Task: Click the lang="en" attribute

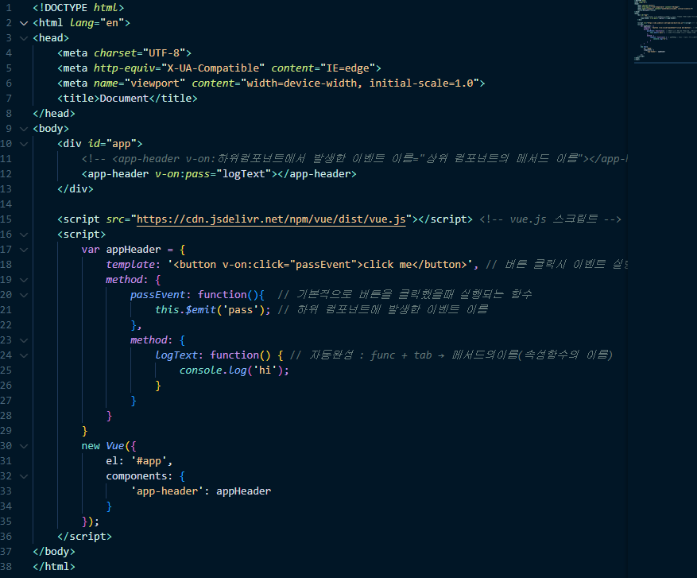Action: click(x=96, y=23)
